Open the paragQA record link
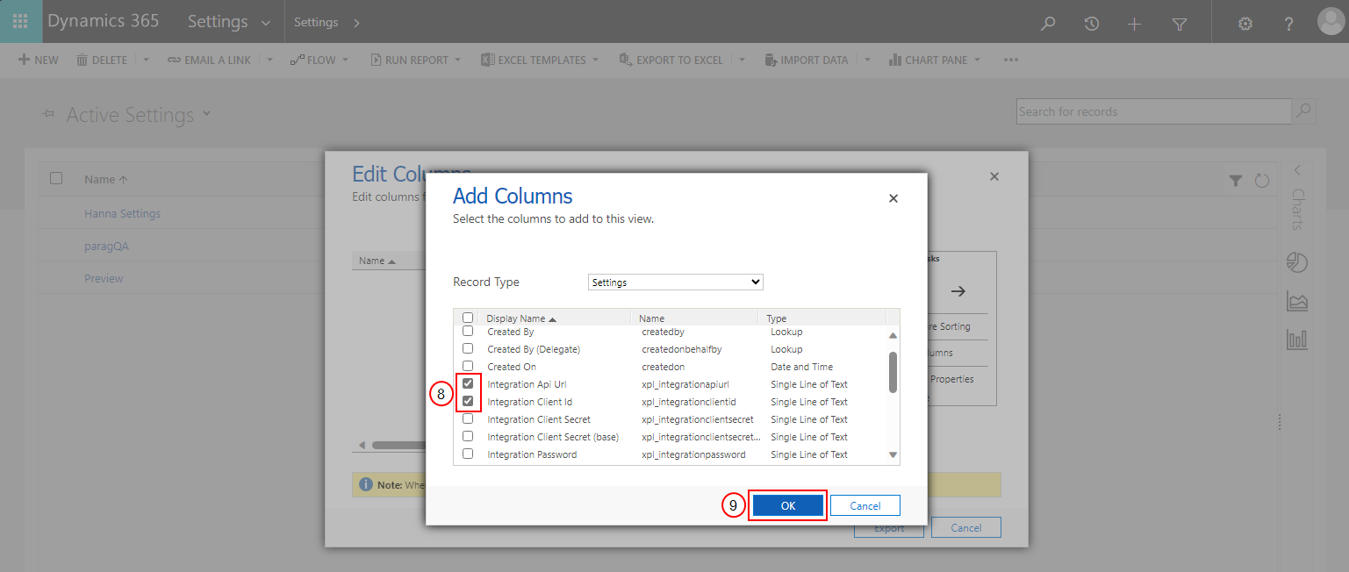The width and height of the screenshot is (1349, 572). [x=106, y=246]
